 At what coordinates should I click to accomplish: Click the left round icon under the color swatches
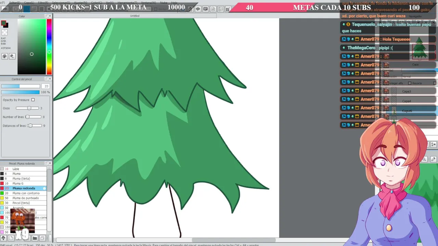pos(5,56)
